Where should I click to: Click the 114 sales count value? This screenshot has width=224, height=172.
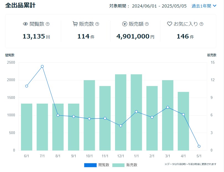[84, 36]
